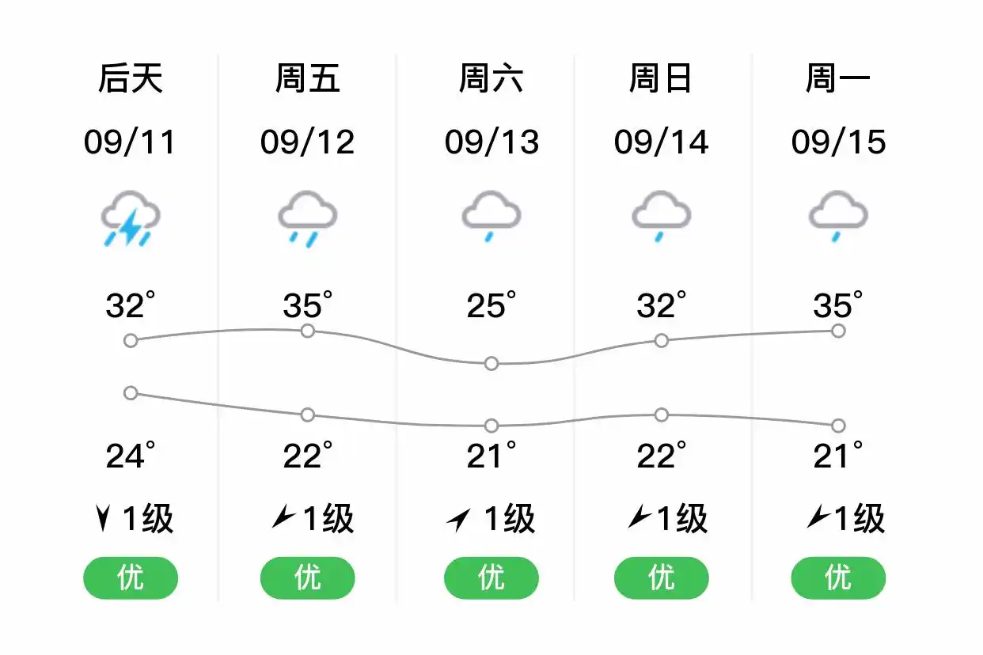Click the high temperature point on 周五's curve
This screenshot has height=655, width=983.
point(307,331)
